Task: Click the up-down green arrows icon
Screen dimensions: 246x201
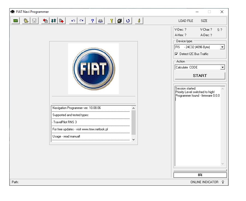Action: click(54, 21)
